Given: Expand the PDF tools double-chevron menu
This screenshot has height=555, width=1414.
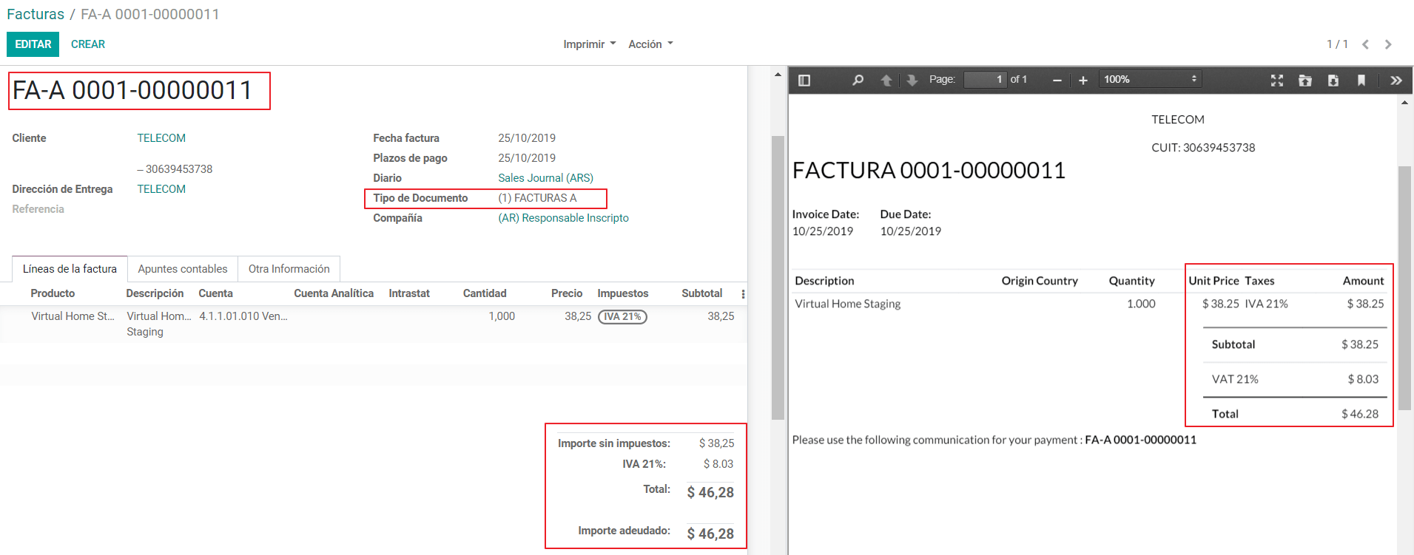Looking at the screenshot, I should click(x=1396, y=80).
